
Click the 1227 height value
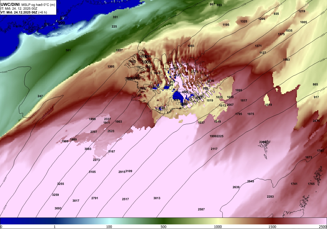pos(119,50)
